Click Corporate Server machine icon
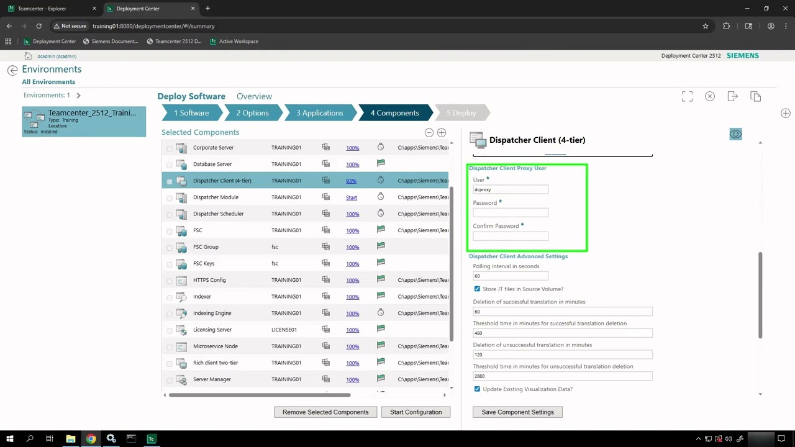Image resolution: width=795 pixels, height=447 pixels. click(x=325, y=147)
